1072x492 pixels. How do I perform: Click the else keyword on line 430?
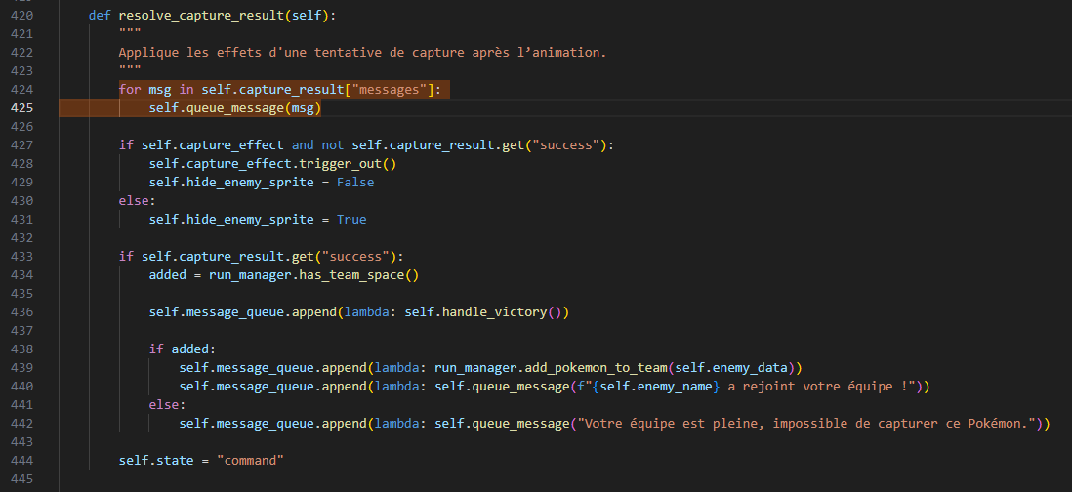click(134, 201)
